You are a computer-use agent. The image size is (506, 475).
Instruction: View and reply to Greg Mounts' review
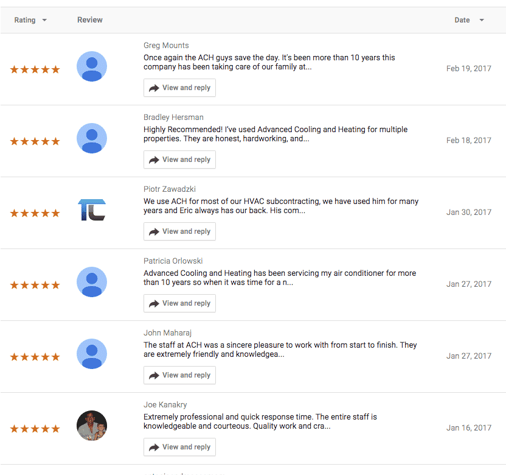click(179, 88)
